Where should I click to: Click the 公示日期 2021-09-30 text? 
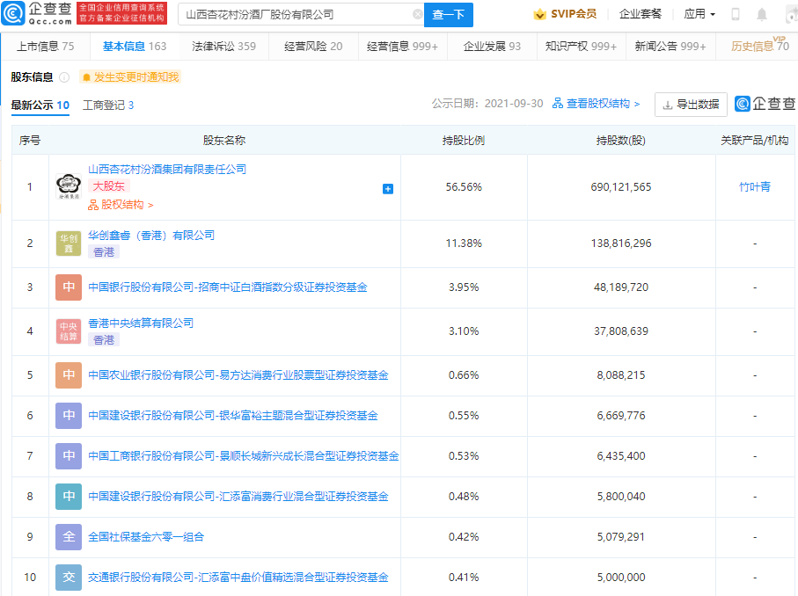point(487,104)
